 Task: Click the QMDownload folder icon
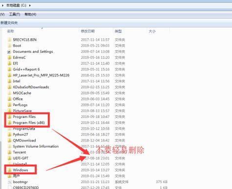[x=10, y=140]
